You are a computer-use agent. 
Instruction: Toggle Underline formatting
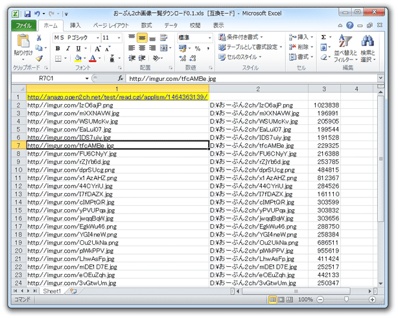pyautogui.click(x=78, y=49)
